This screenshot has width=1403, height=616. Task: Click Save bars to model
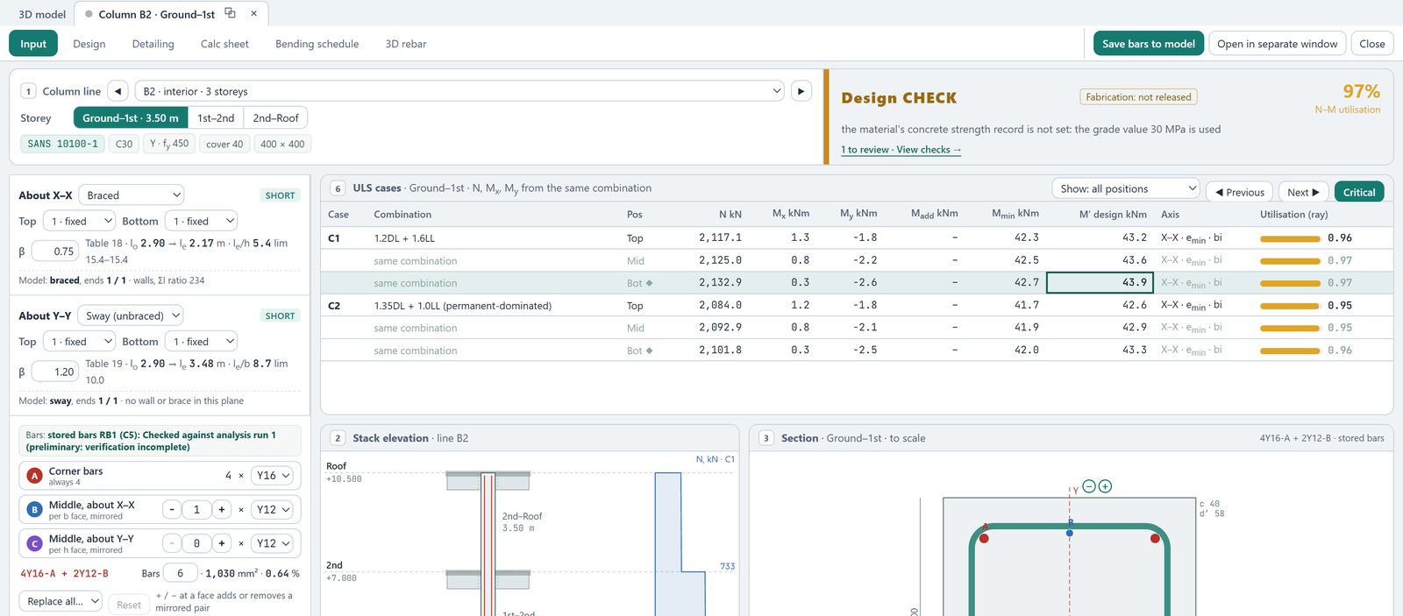(x=1149, y=44)
